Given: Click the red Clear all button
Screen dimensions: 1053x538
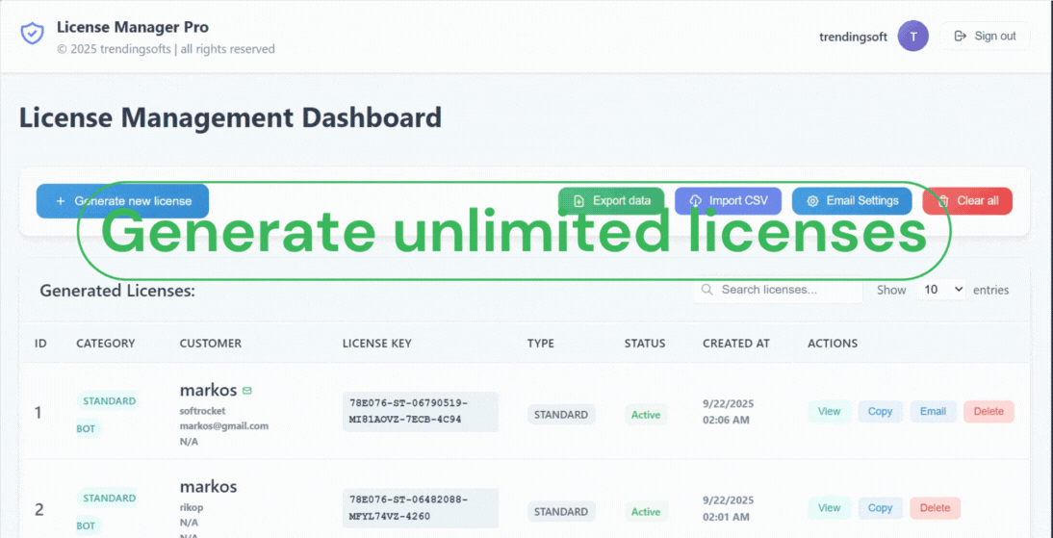Looking at the screenshot, I should click(x=966, y=201).
